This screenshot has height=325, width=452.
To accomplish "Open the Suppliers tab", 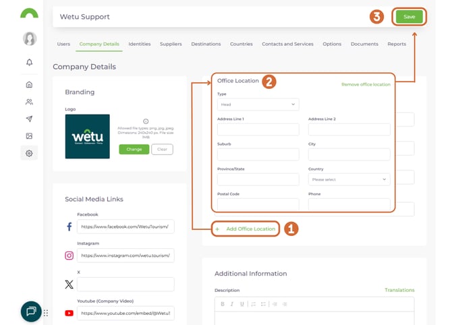I will tap(171, 44).
